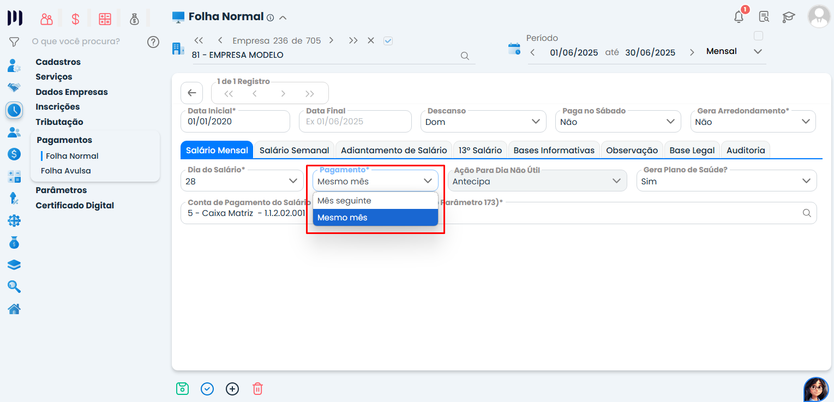Click the back arrow button

pos(192,93)
